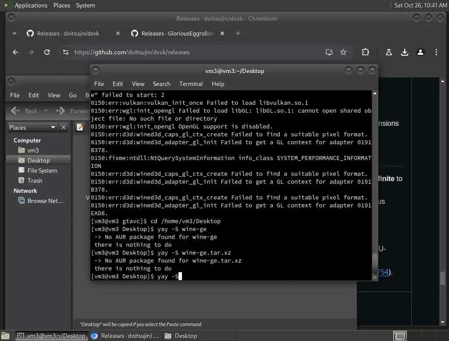Toggle the location edit pencil icon

pyautogui.click(x=80, y=127)
